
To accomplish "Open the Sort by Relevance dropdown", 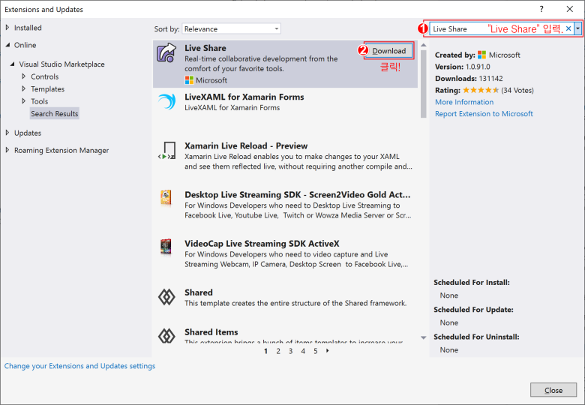I will click(x=231, y=28).
